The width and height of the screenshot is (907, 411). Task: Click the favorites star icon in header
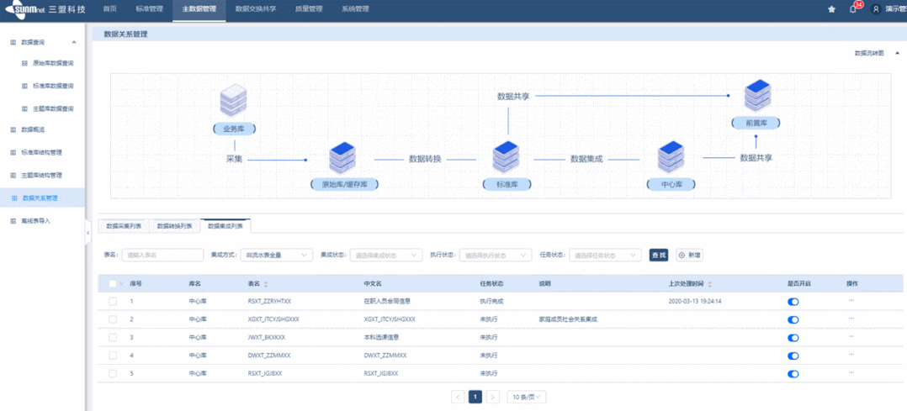point(831,9)
